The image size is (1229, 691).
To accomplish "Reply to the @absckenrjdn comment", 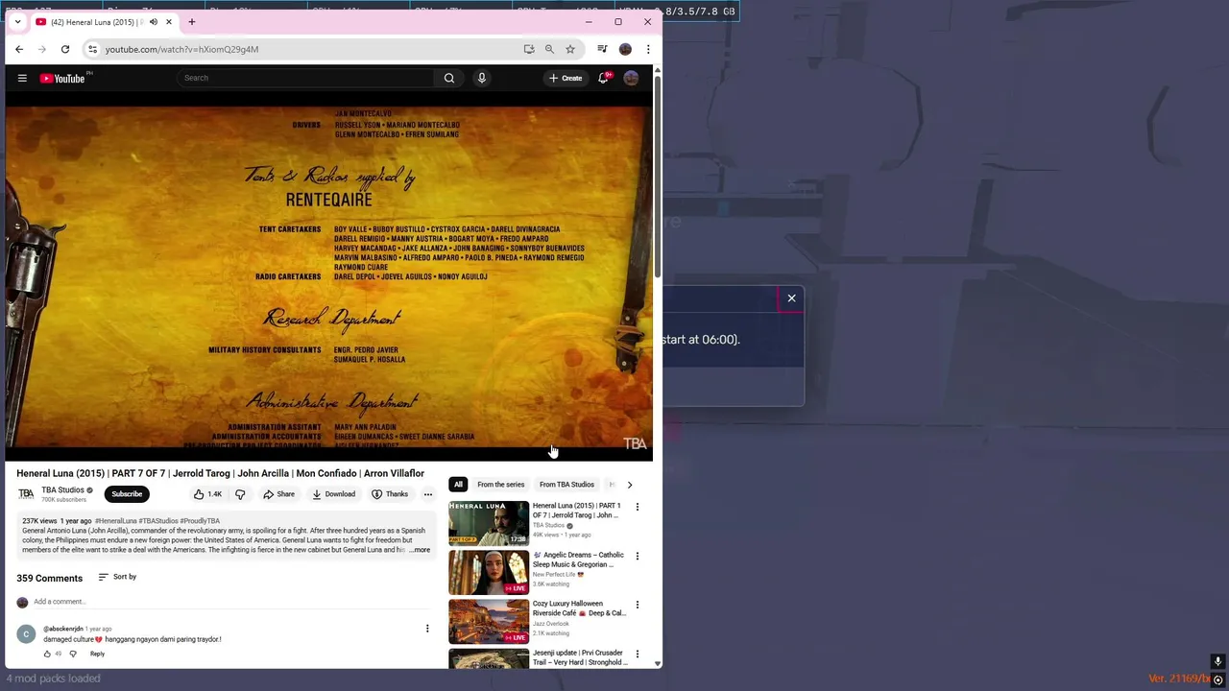I will click(97, 654).
